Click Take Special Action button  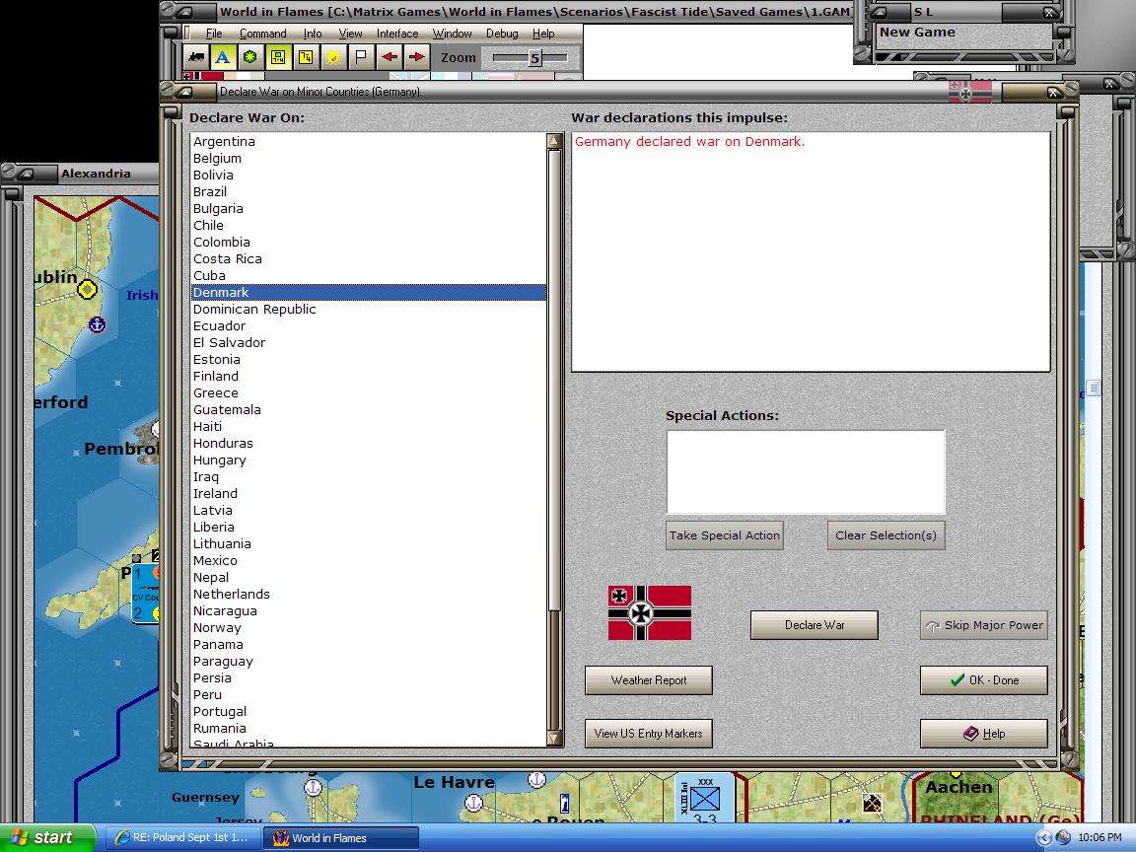(725, 535)
